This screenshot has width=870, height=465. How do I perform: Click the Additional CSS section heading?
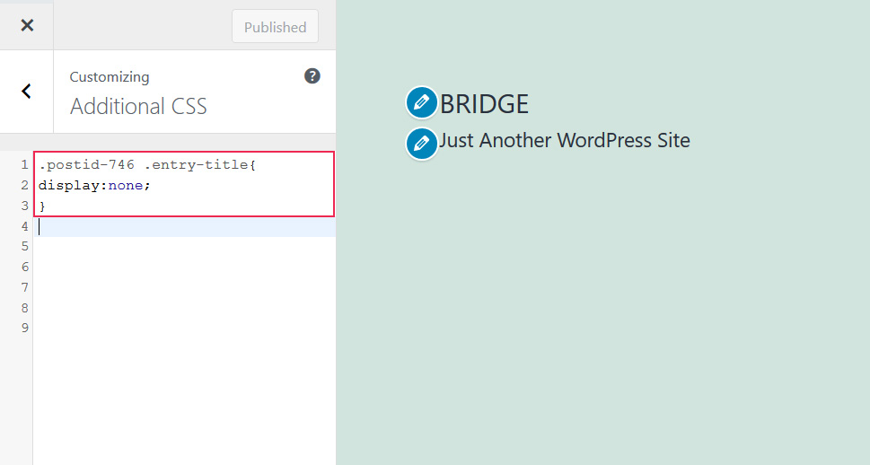click(x=138, y=107)
